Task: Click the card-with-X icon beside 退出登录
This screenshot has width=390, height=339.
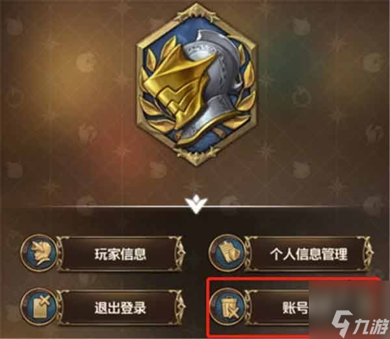Action: [40, 307]
